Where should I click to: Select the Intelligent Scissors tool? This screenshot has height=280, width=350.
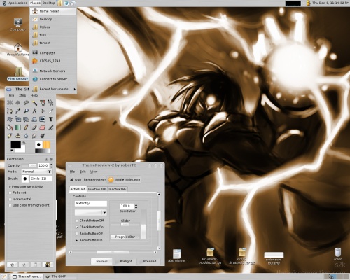[x=50, y=103]
